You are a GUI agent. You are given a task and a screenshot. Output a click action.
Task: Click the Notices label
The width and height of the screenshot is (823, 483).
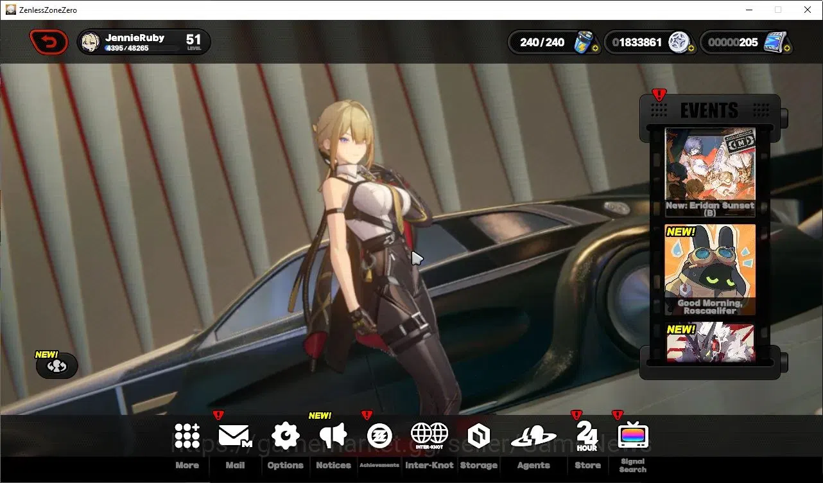tap(333, 465)
